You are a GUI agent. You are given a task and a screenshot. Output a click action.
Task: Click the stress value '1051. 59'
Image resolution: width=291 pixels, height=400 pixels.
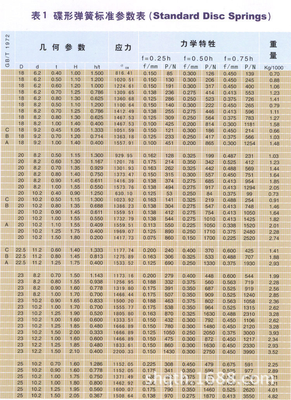(x=124, y=130)
